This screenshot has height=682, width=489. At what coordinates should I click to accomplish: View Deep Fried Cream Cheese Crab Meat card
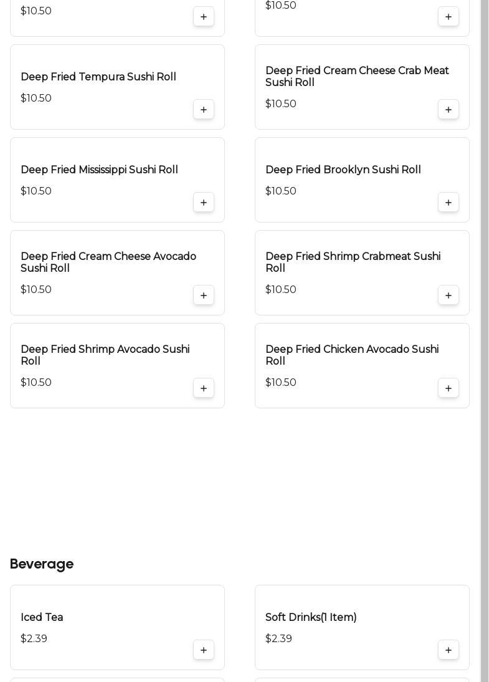click(357, 77)
